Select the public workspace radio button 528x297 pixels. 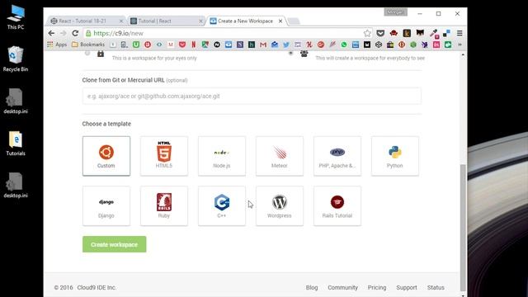tap(290, 53)
